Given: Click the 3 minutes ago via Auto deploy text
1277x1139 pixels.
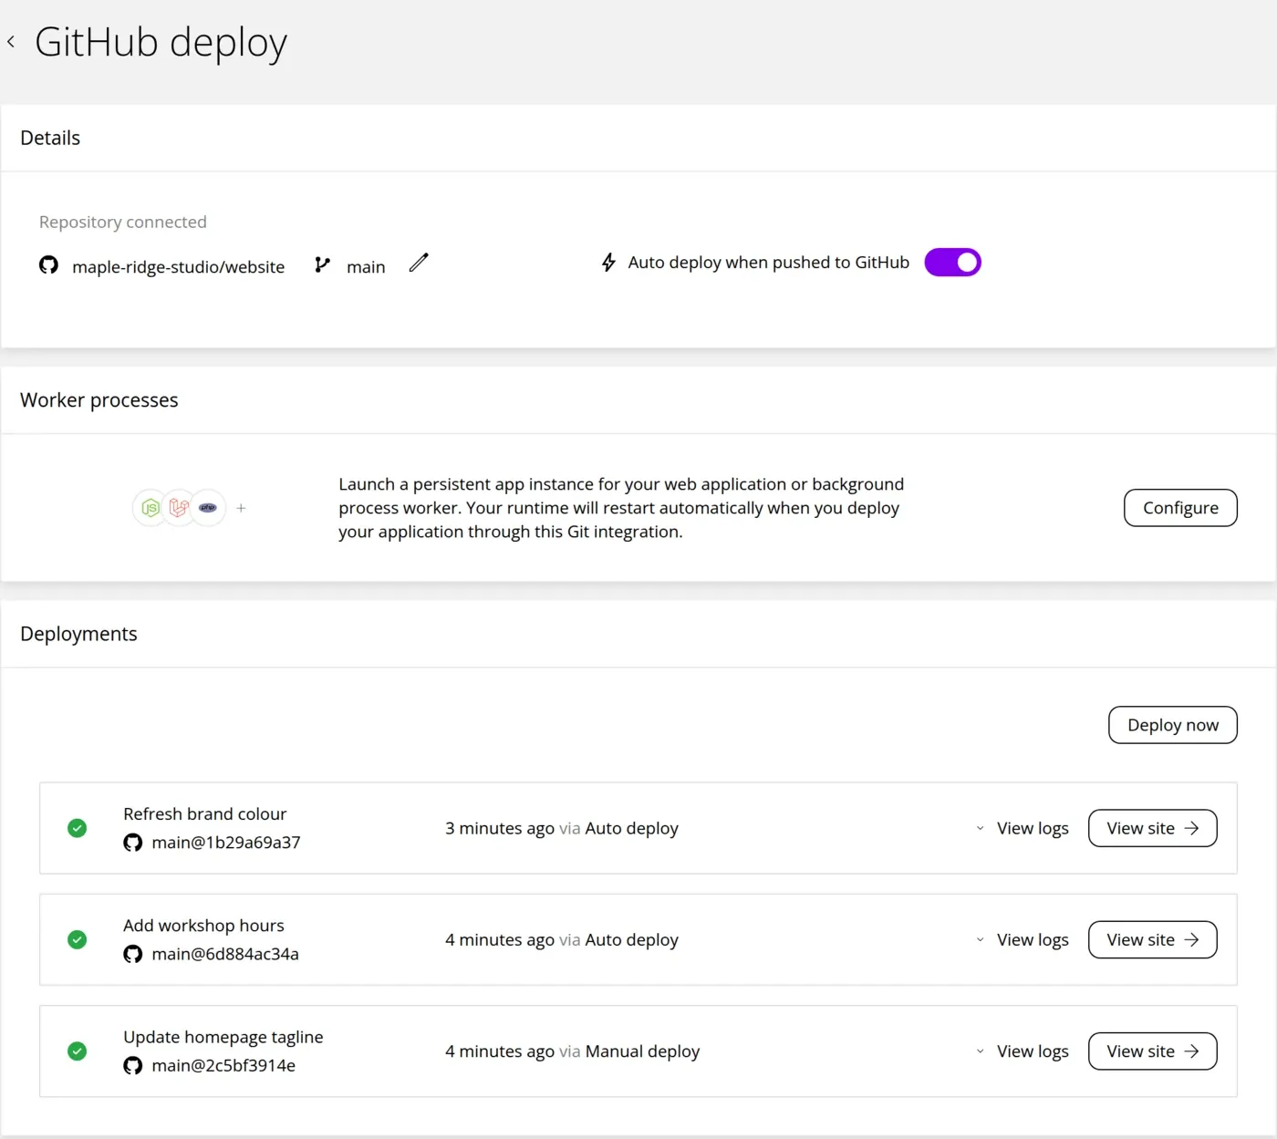Looking at the screenshot, I should pos(562,828).
